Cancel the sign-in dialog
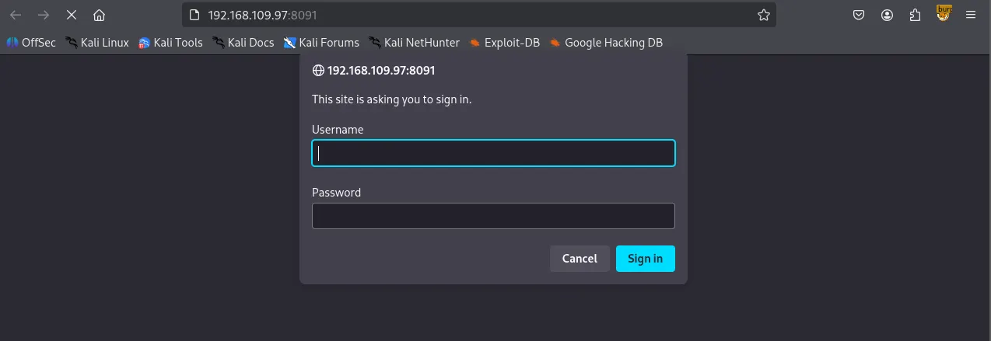Screen dimensions: 991x341 point(580,259)
